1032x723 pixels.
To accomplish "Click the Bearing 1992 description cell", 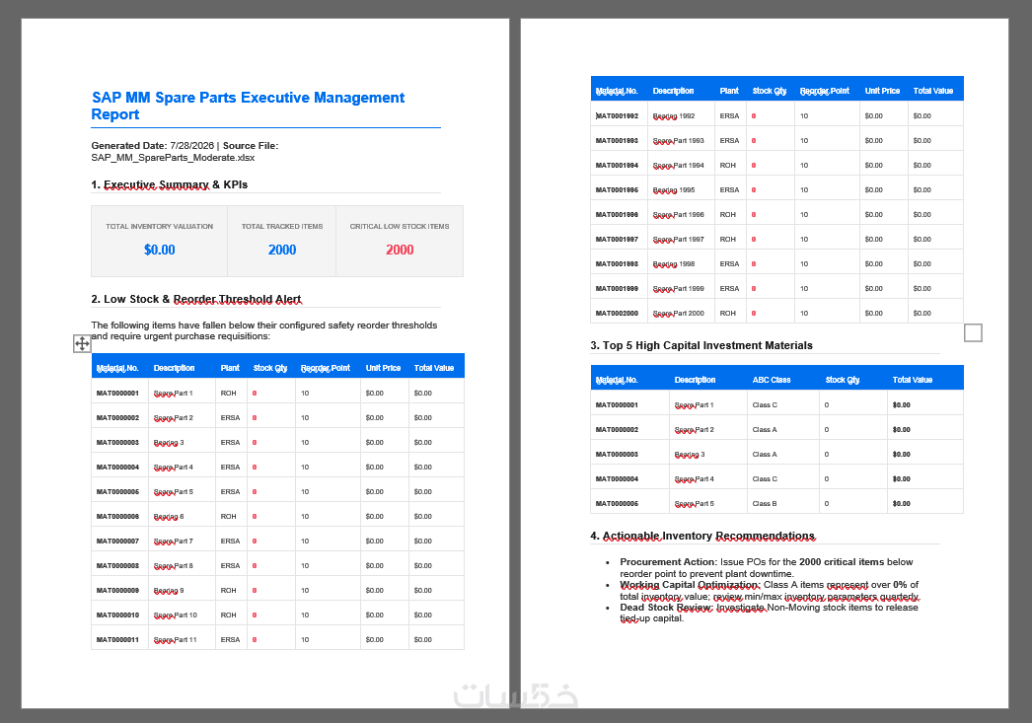I will tap(681, 115).
